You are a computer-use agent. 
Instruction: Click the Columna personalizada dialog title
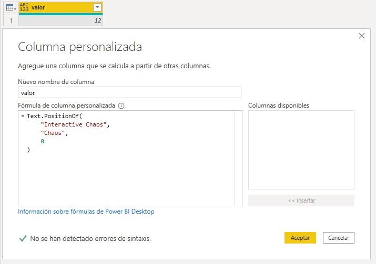pos(80,47)
